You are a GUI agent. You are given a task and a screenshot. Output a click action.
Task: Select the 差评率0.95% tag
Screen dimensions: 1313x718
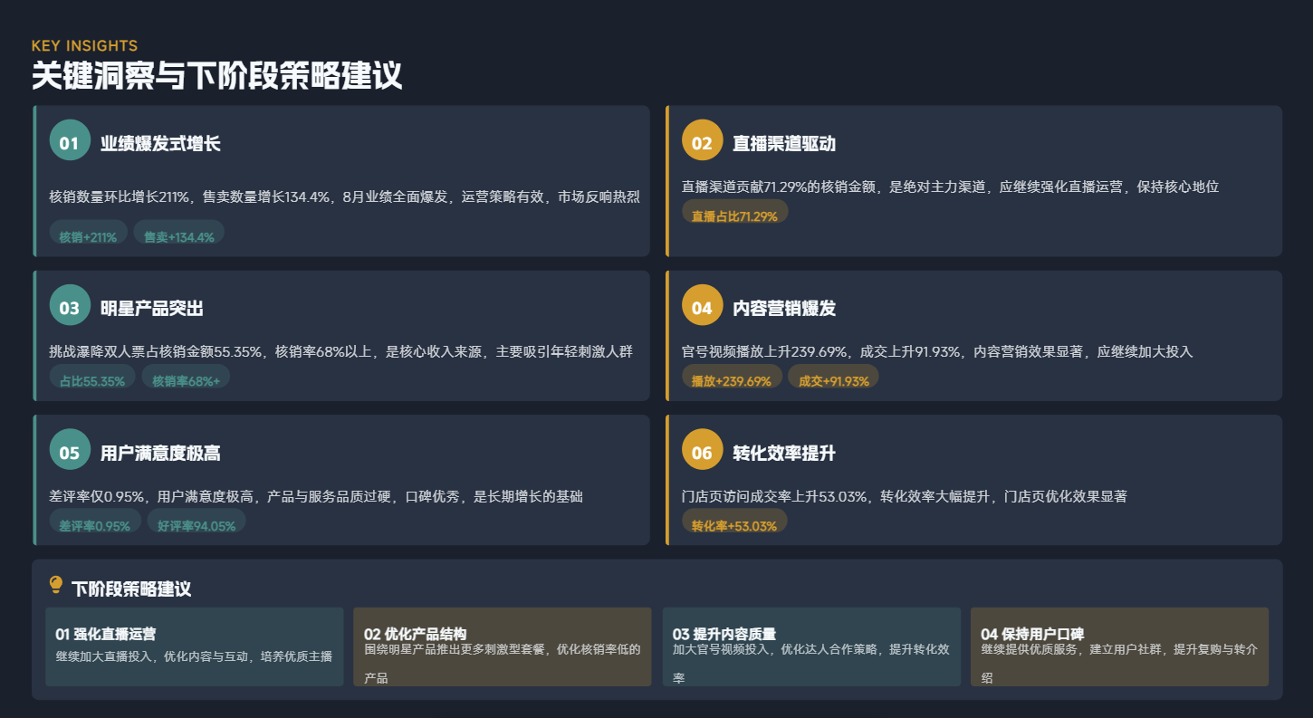(x=95, y=522)
